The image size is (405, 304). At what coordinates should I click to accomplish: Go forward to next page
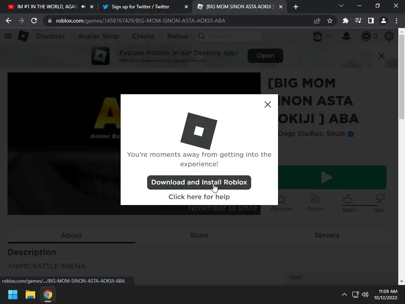point(21,21)
